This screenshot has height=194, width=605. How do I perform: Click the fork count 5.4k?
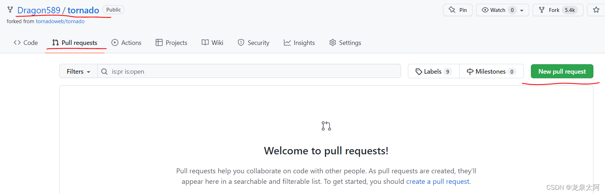(x=570, y=10)
